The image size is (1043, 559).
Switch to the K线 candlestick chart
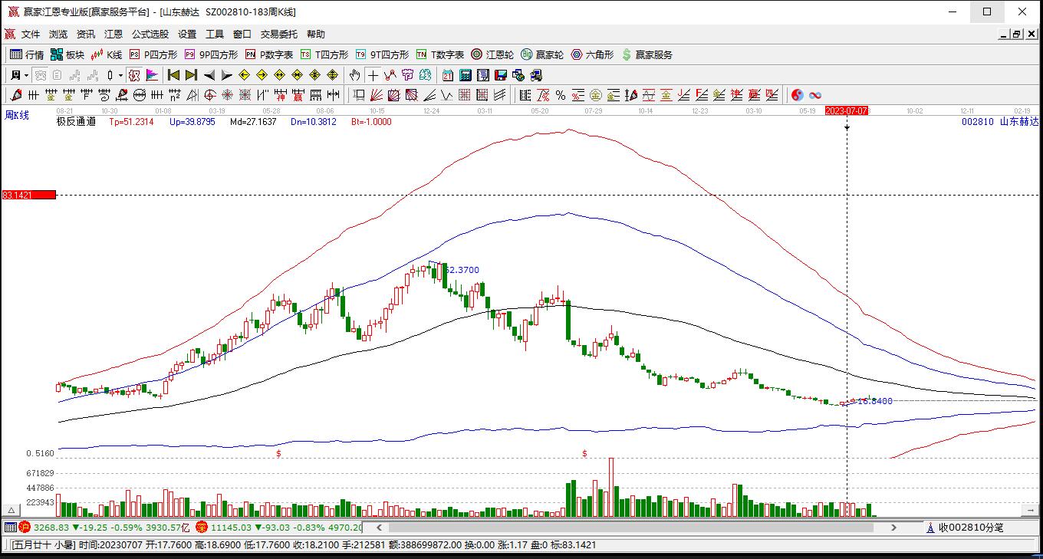tap(107, 54)
